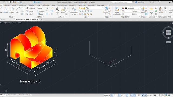Select the Polilínea drawing tool
The width and height of the screenshot is (173, 97).
click(5, 10)
